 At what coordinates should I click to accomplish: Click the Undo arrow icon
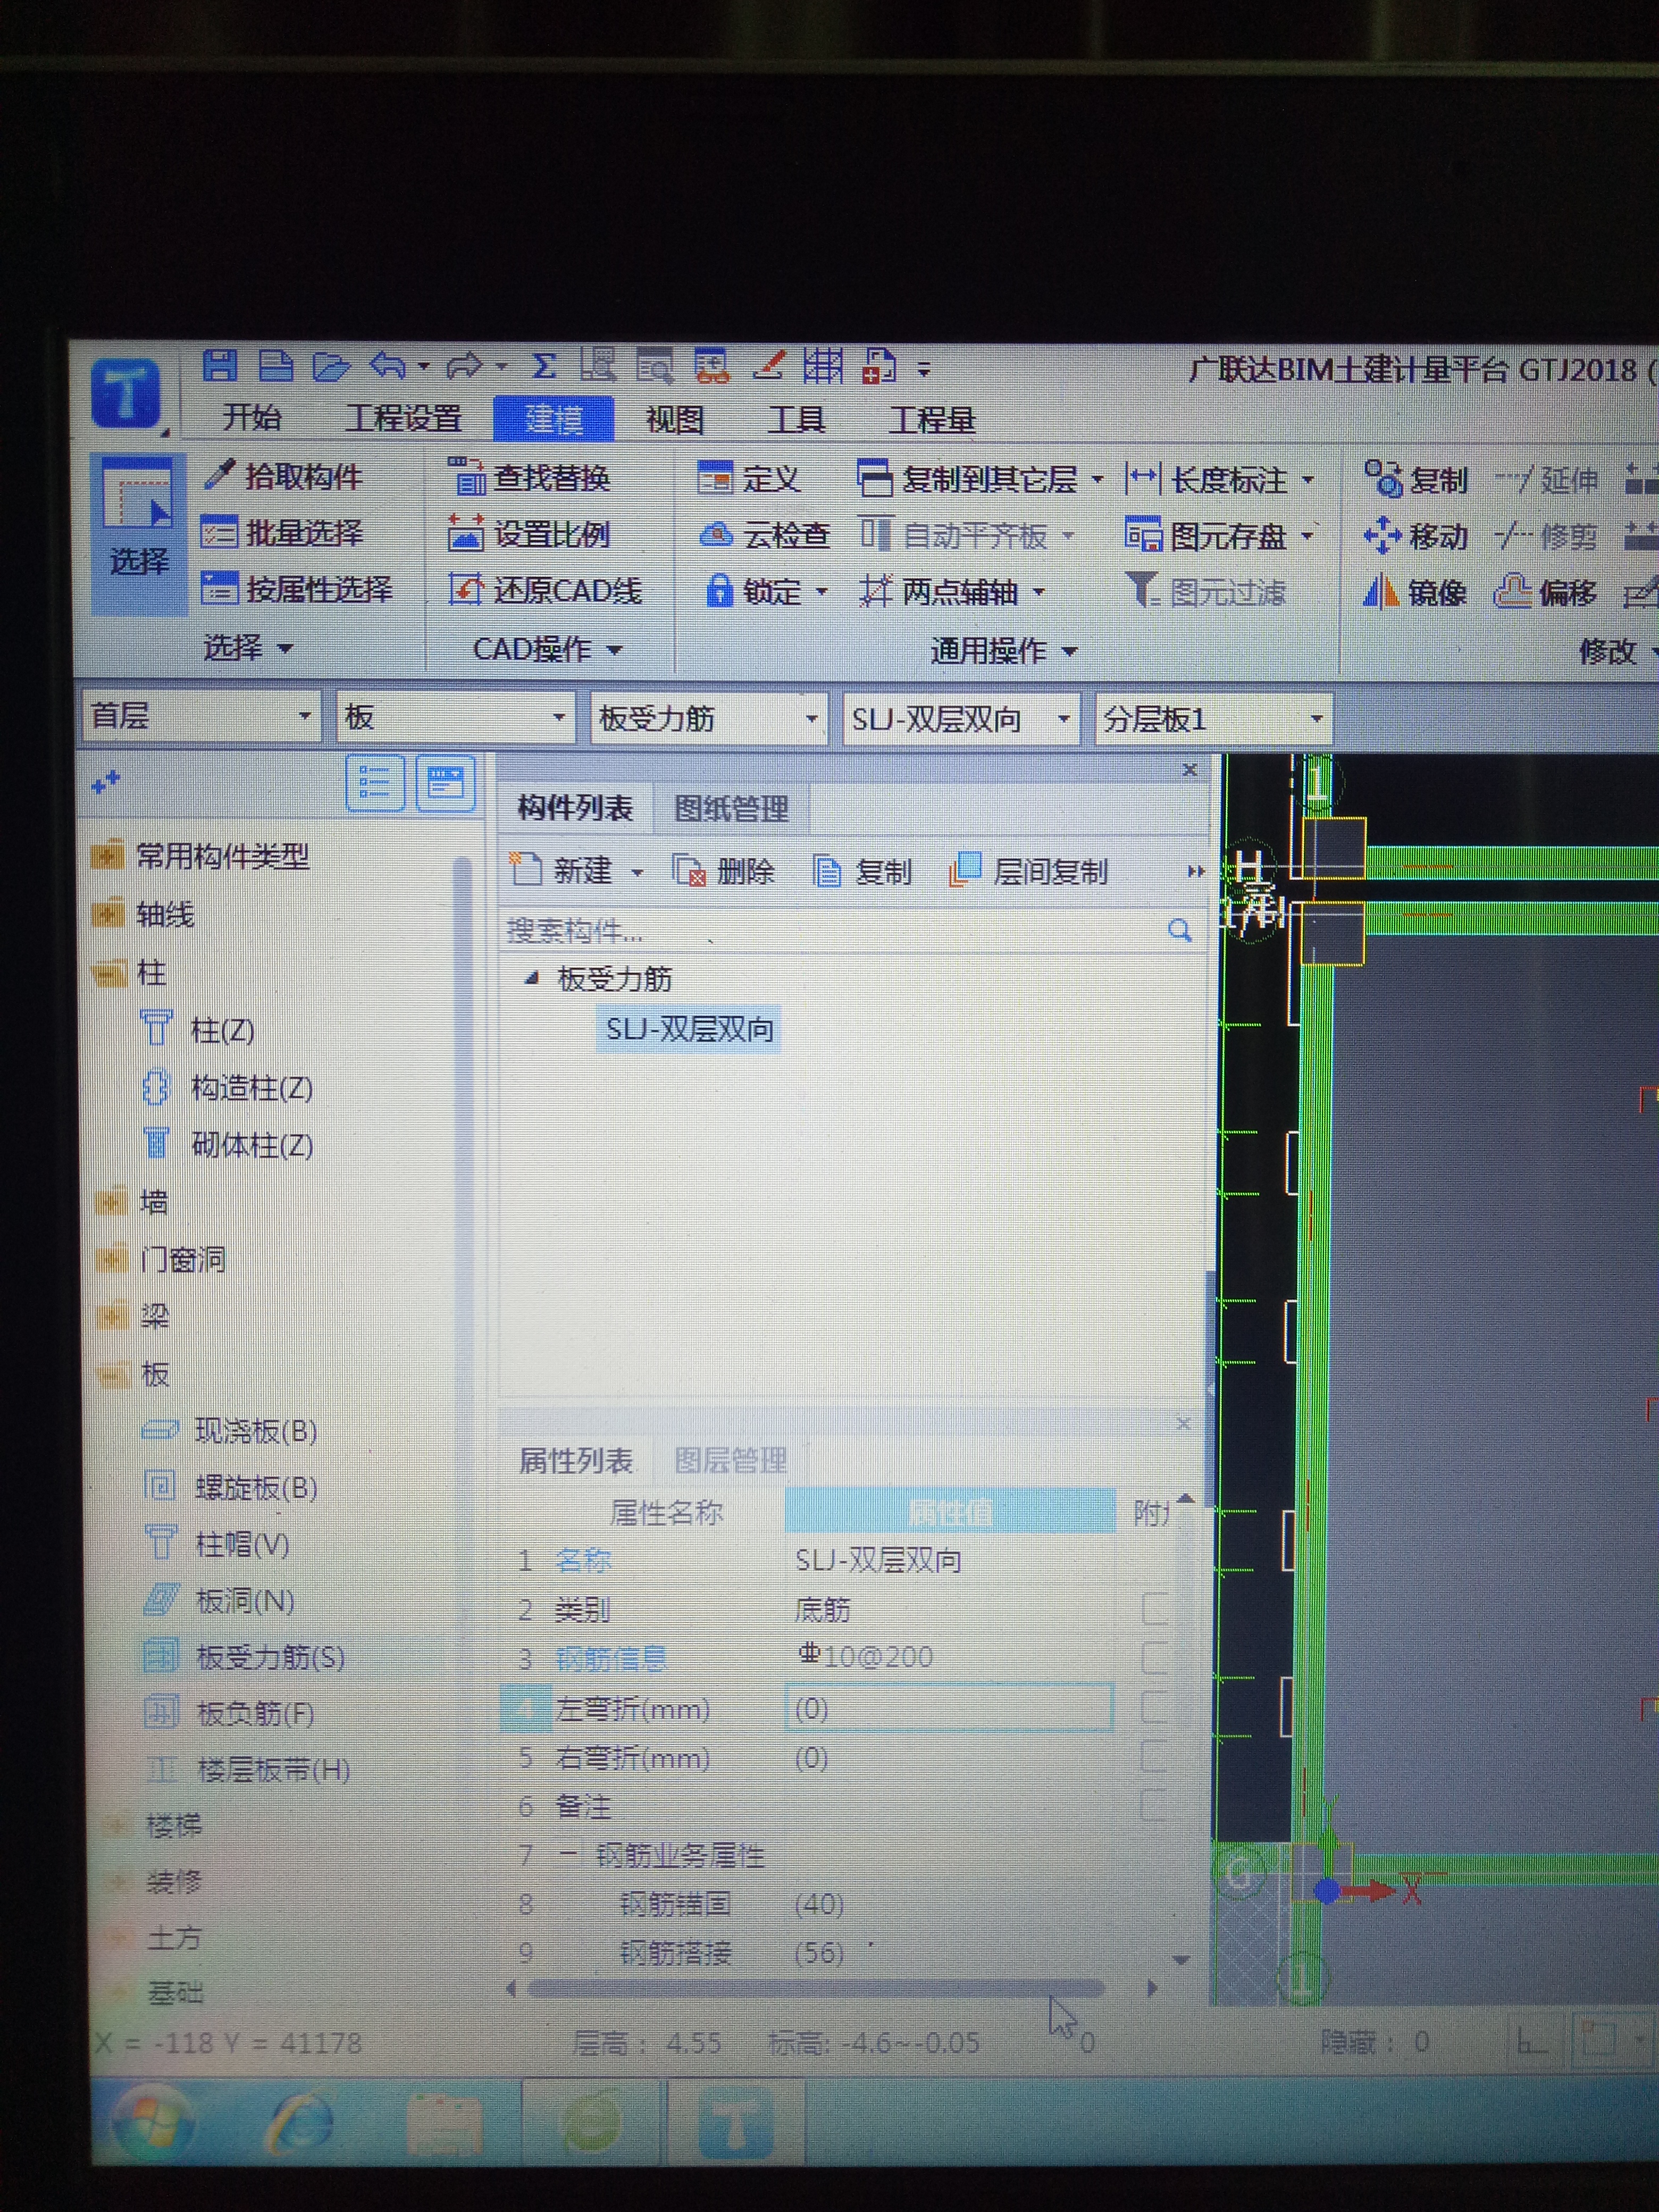[x=388, y=366]
